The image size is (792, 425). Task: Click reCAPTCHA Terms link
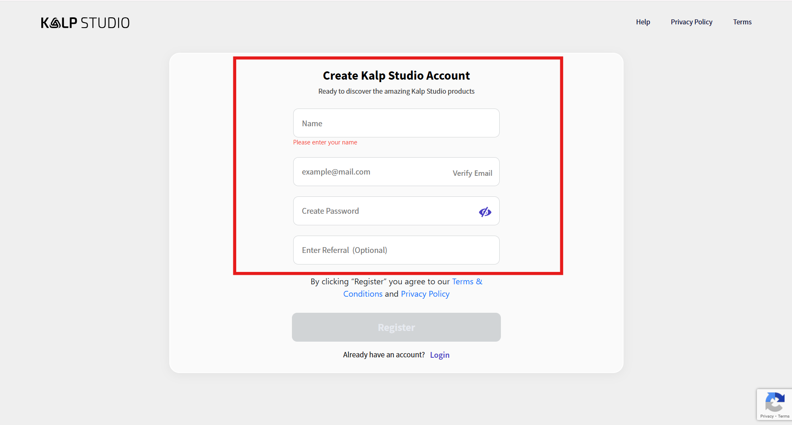(784, 416)
